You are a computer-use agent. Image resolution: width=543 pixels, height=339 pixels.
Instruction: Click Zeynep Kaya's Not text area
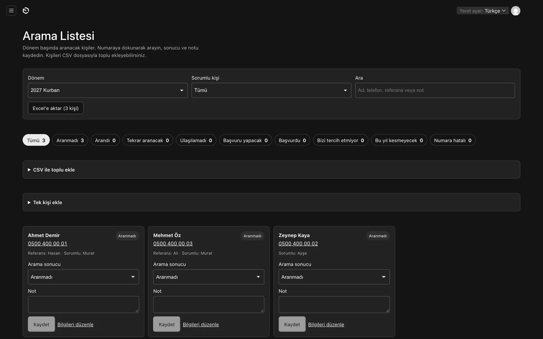point(334,304)
